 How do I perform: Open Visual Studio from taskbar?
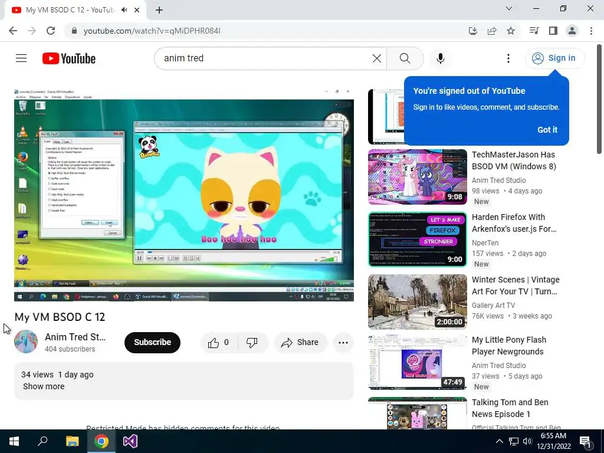click(130, 441)
